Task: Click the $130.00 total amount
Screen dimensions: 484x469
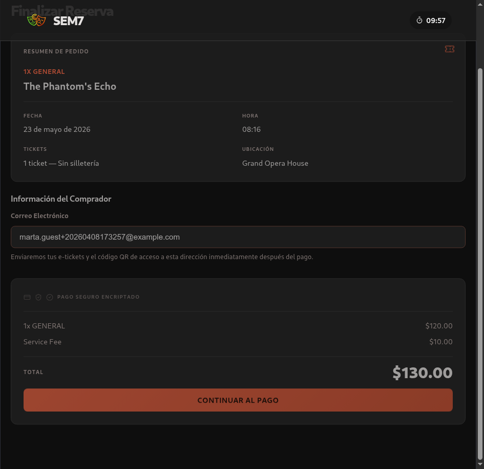Action: (422, 373)
